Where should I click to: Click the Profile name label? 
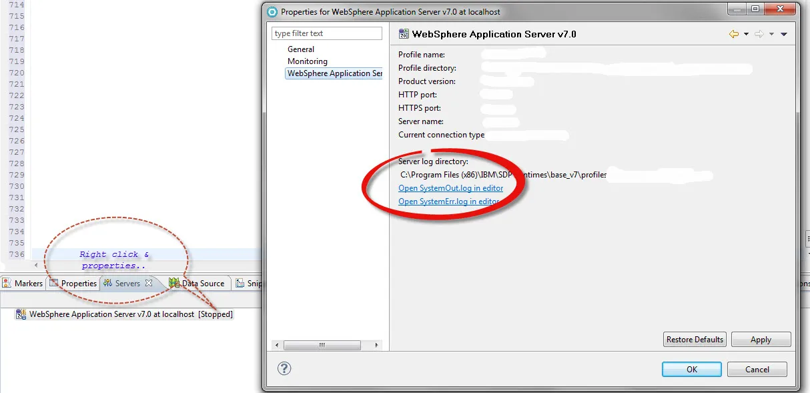point(422,55)
